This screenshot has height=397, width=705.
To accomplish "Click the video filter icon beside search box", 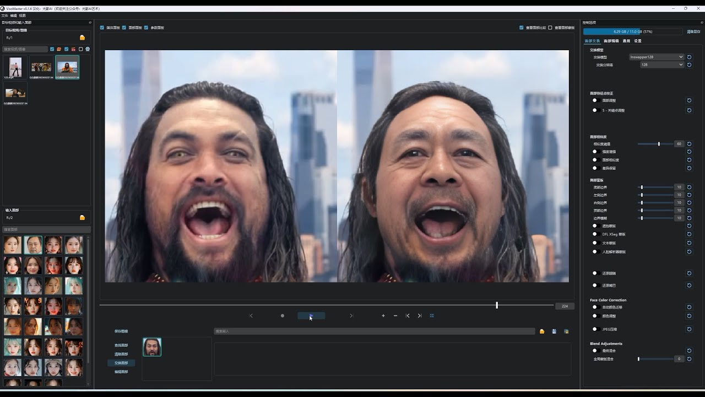I will coord(73,49).
